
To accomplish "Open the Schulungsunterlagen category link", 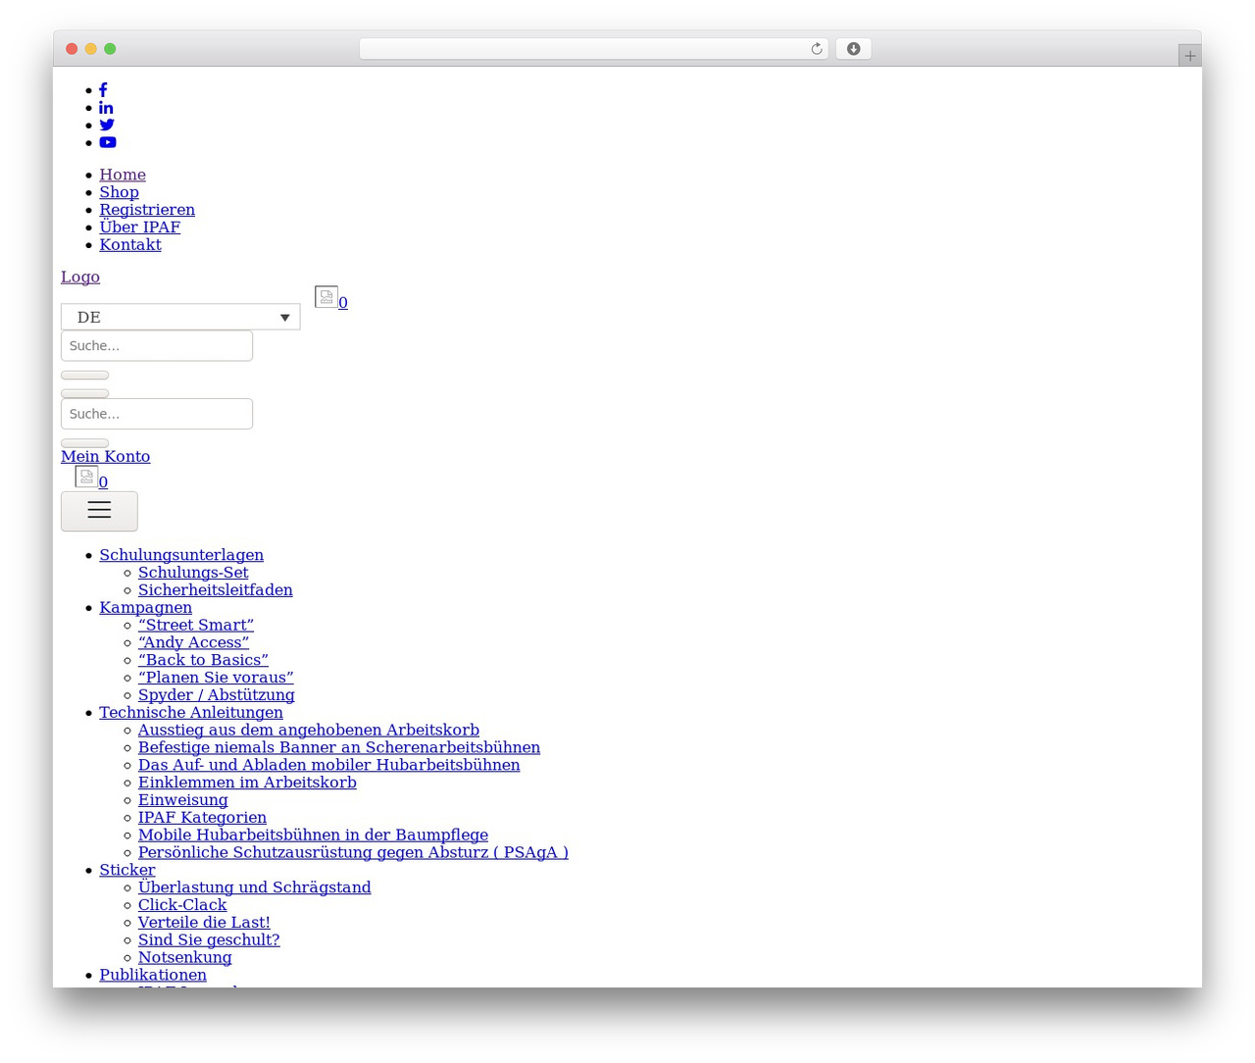I will (x=181, y=555).
